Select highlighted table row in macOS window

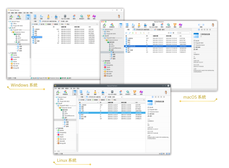pyautogui.click(x=158, y=46)
